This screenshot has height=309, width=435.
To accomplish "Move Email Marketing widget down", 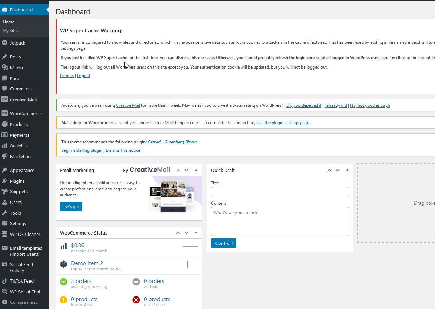I will tap(186, 170).
